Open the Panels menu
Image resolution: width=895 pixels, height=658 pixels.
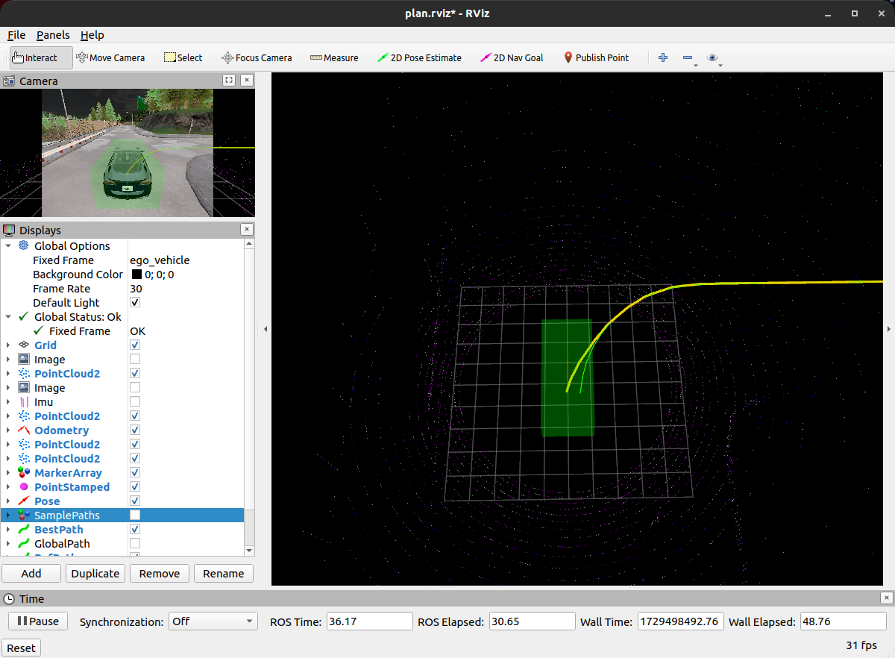click(x=53, y=35)
